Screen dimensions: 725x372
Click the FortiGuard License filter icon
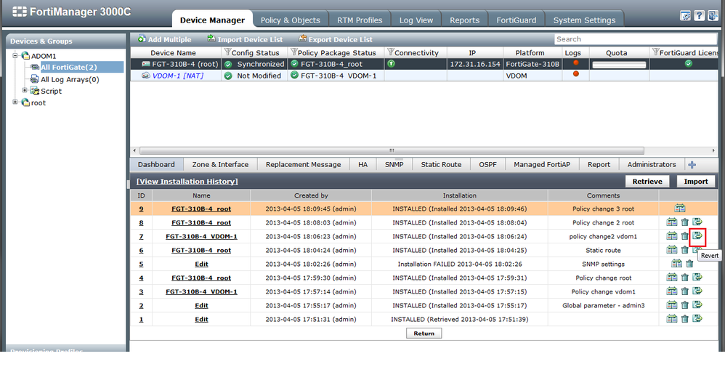[655, 52]
